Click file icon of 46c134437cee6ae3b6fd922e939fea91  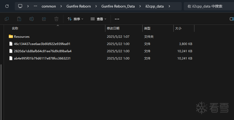11,44
